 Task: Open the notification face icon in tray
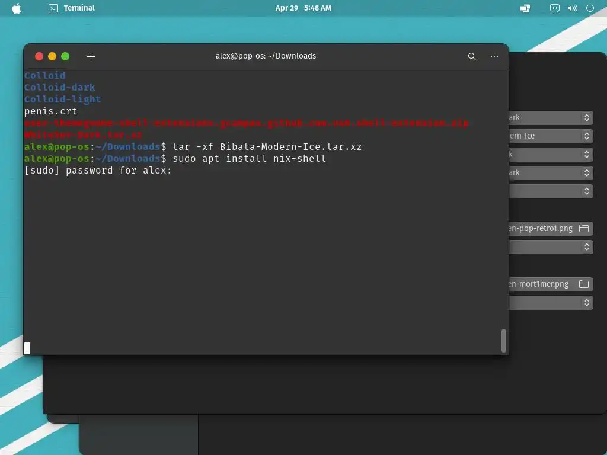(x=554, y=8)
